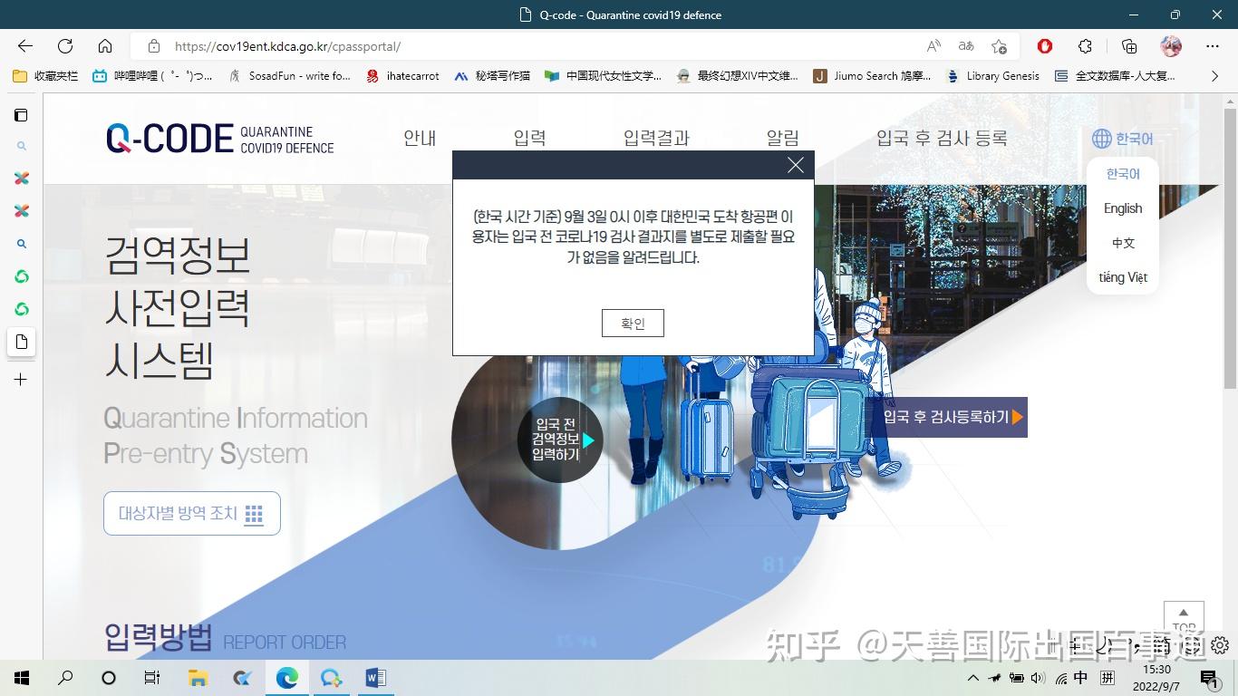The image size is (1238, 696).
Task: Open the volume control in tray
Action: tap(1038, 678)
